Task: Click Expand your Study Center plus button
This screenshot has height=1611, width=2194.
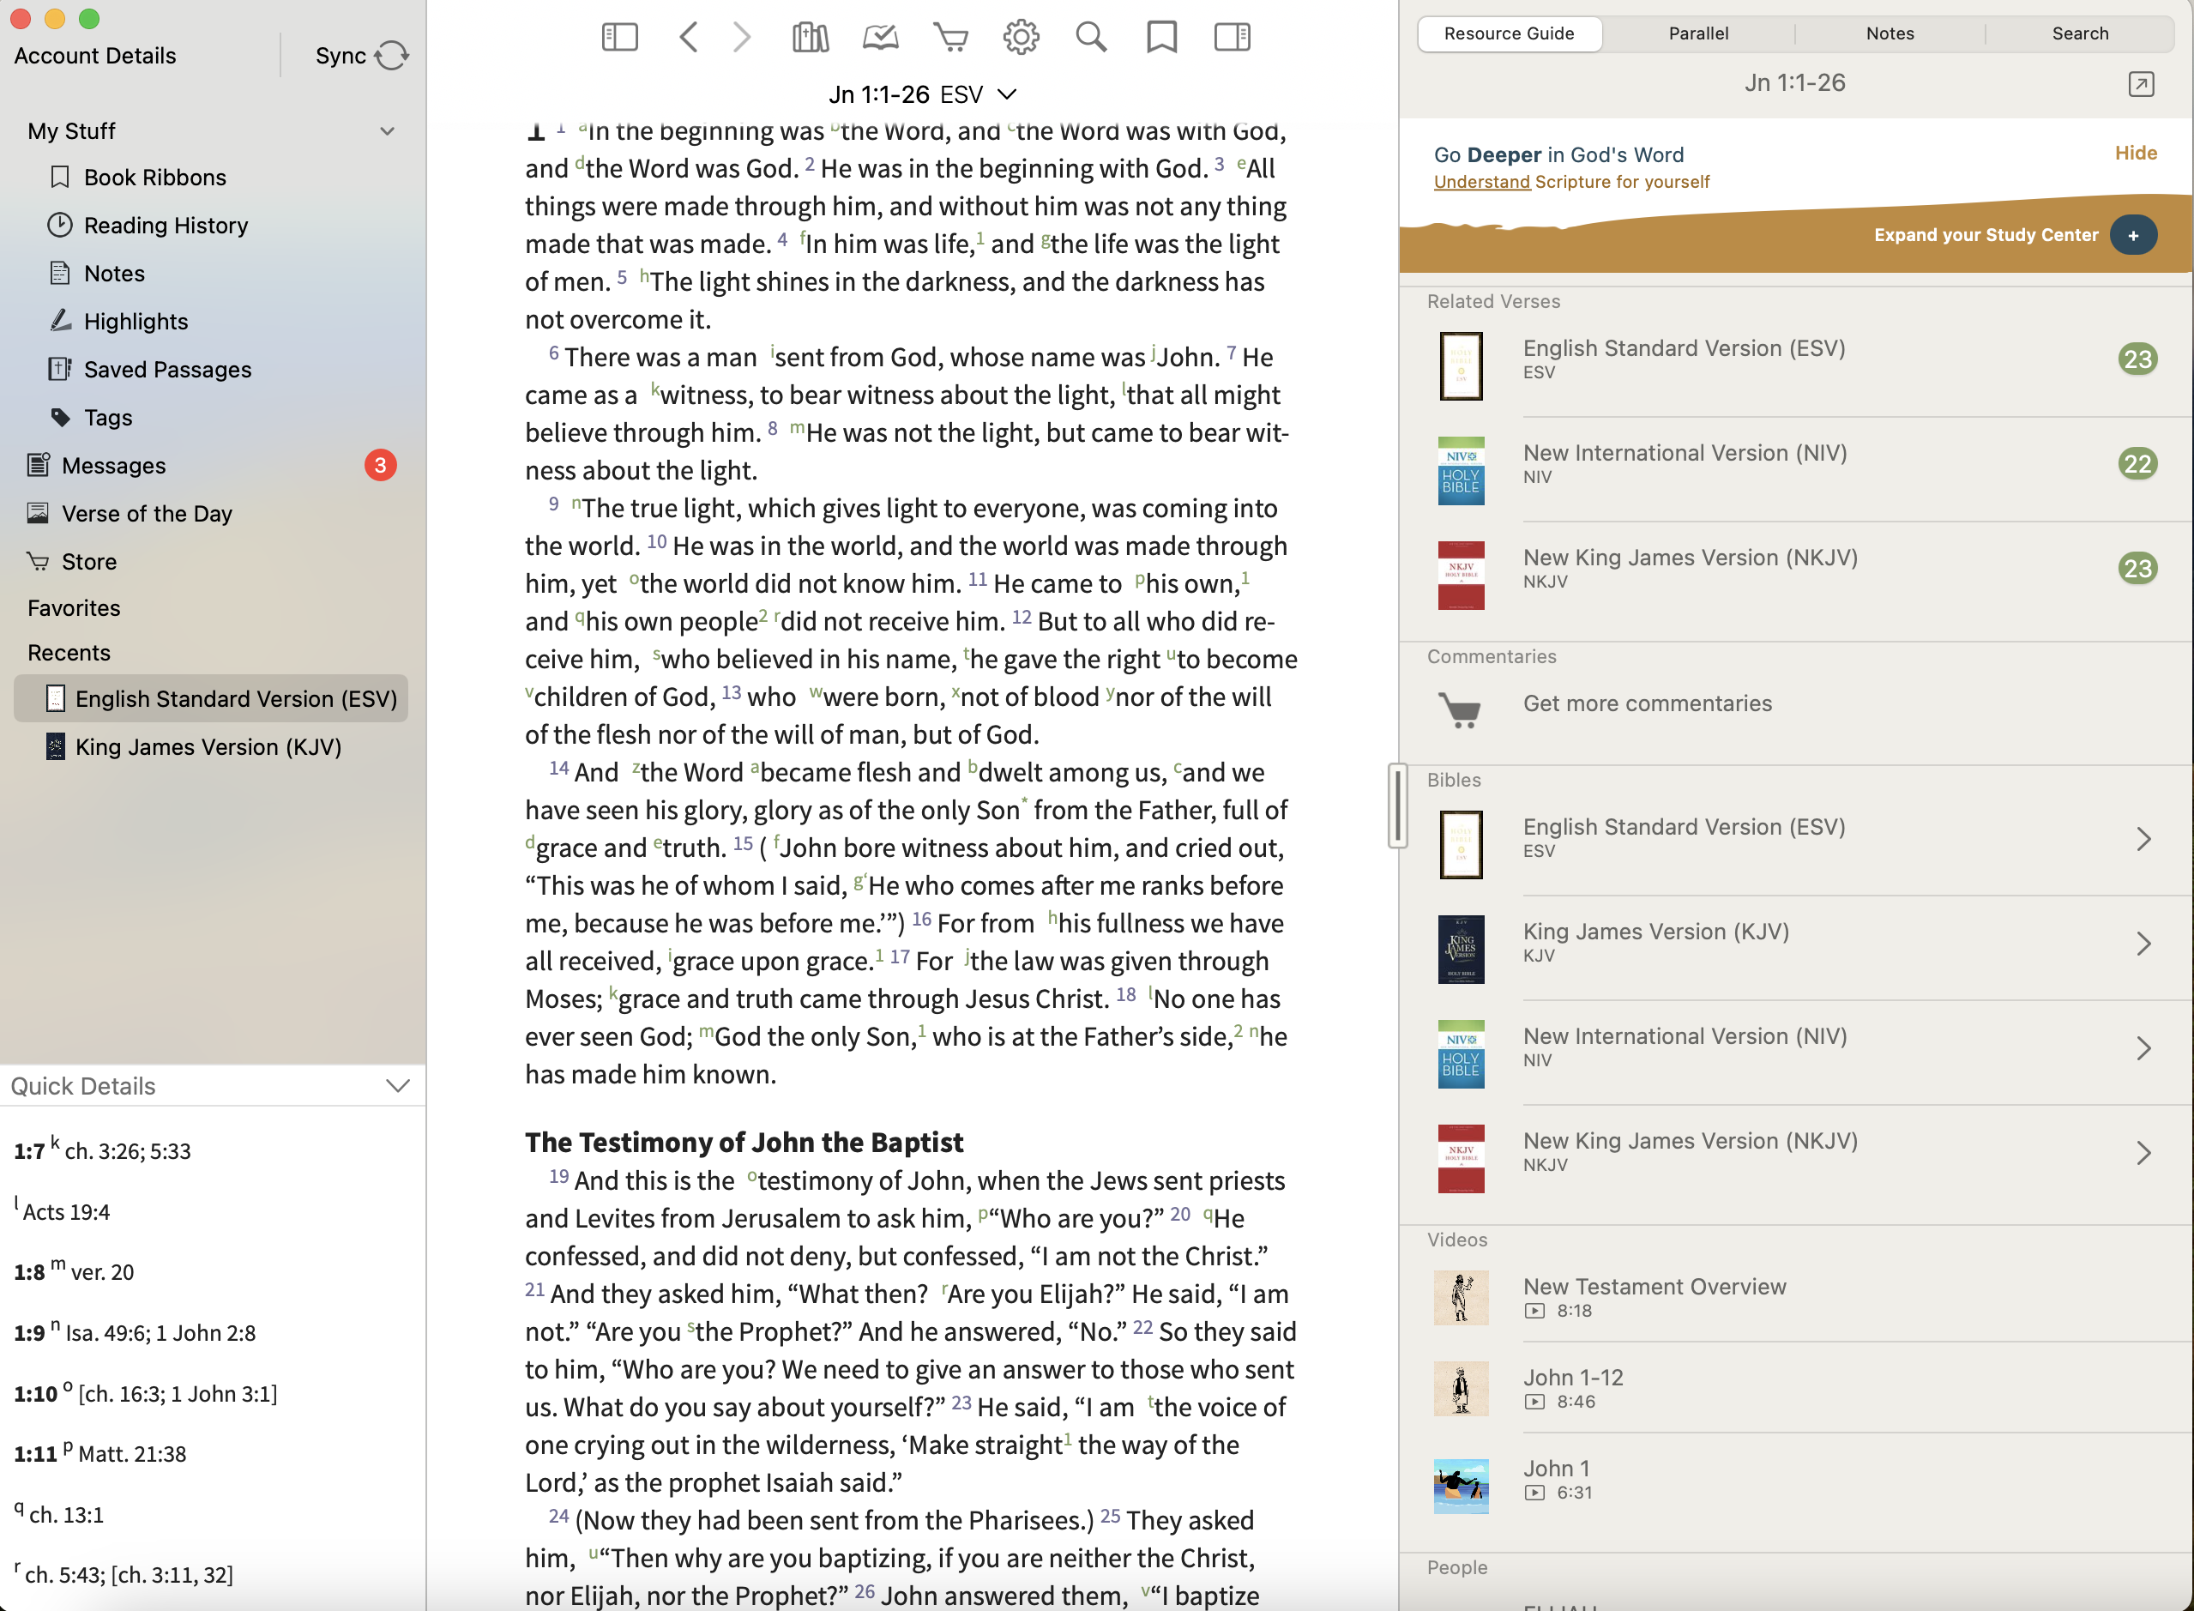Action: (x=2132, y=235)
